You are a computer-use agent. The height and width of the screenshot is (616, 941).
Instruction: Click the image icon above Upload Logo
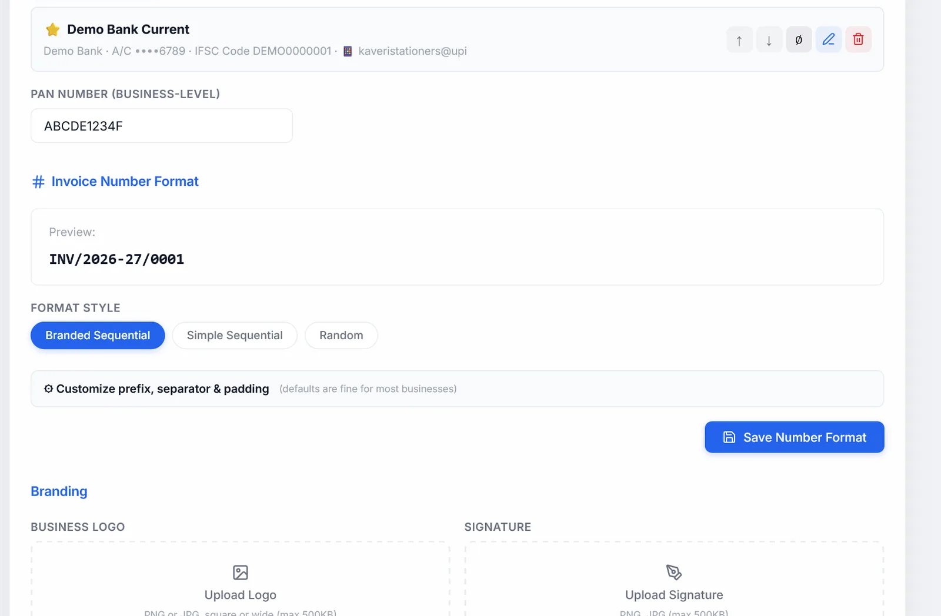241,573
